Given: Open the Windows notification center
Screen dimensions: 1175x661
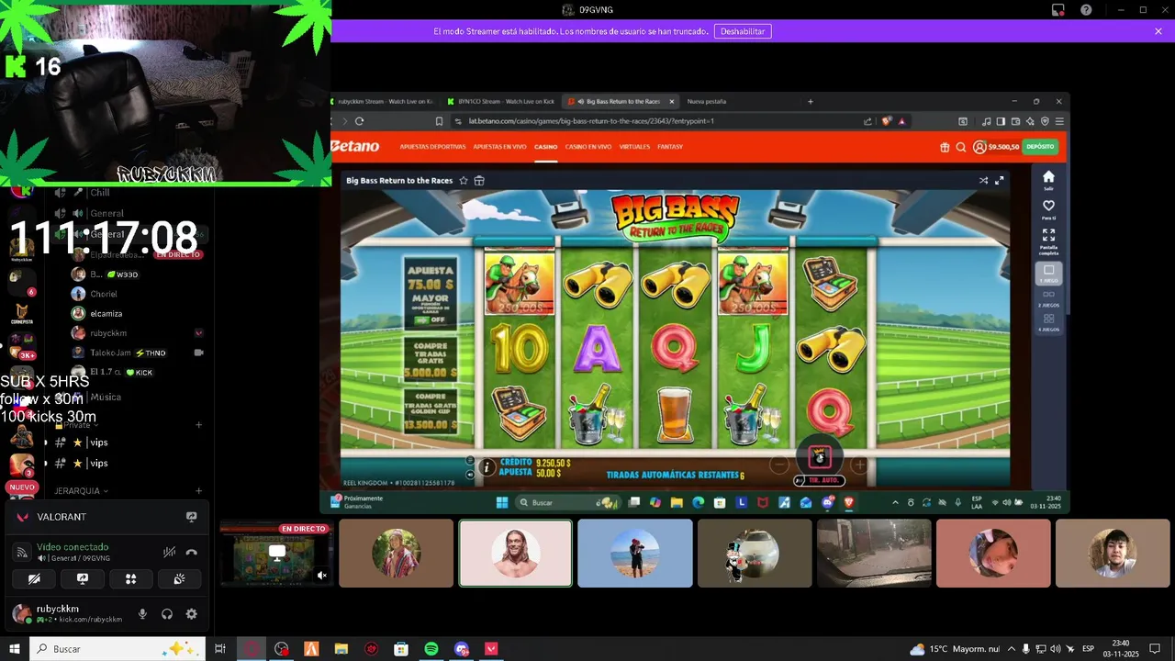Looking at the screenshot, I should [1155, 649].
